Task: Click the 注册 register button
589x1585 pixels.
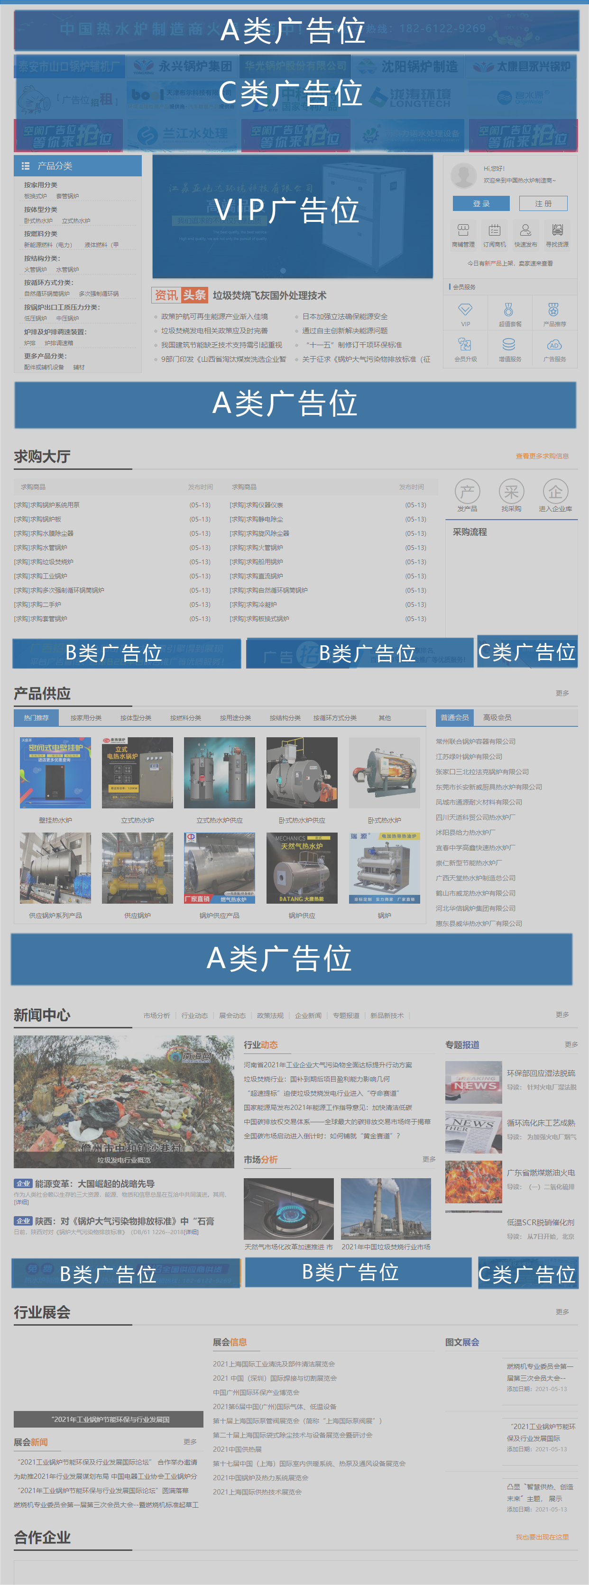Action: coord(543,204)
